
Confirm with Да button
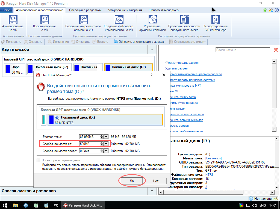[132, 181]
